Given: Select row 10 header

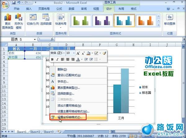Looking at the screenshot, I should coord(4,87).
